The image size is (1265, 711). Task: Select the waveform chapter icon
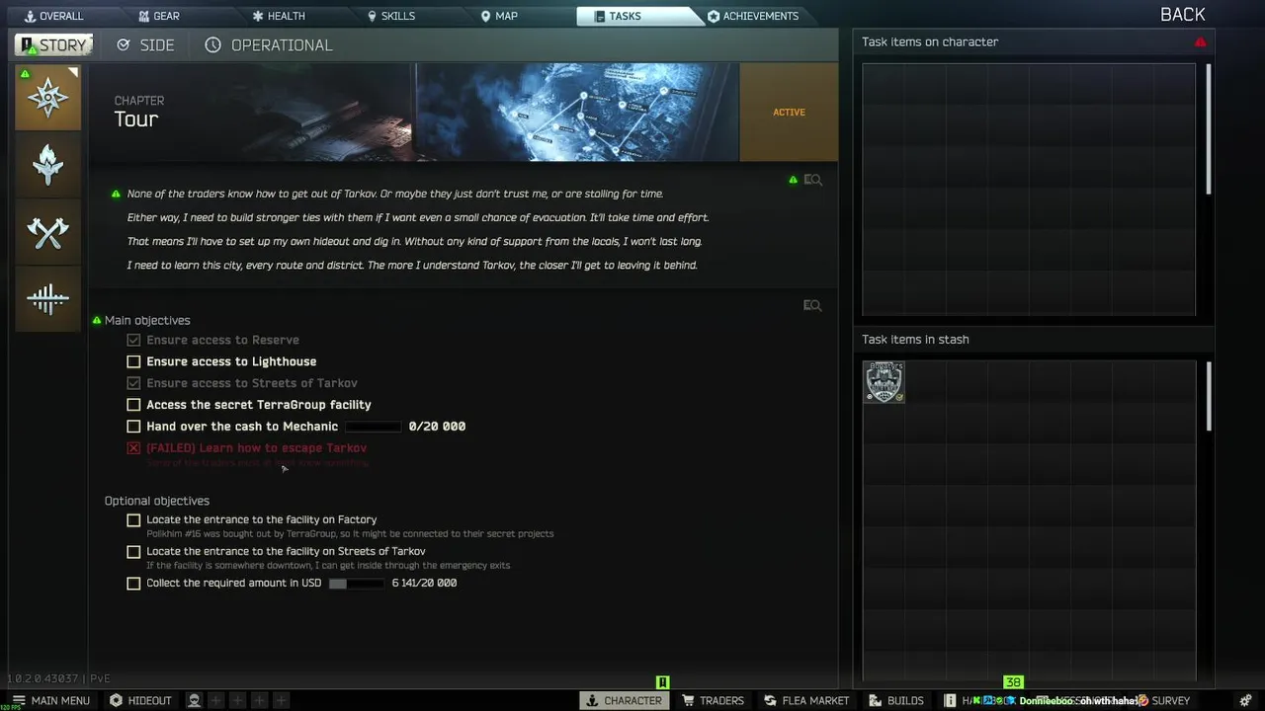47,299
